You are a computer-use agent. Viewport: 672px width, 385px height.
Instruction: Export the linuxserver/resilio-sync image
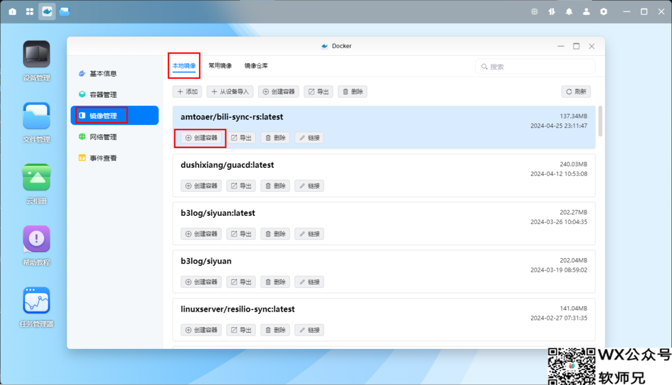click(241, 330)
